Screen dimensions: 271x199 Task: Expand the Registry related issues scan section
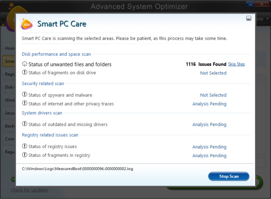coord(50,135)
